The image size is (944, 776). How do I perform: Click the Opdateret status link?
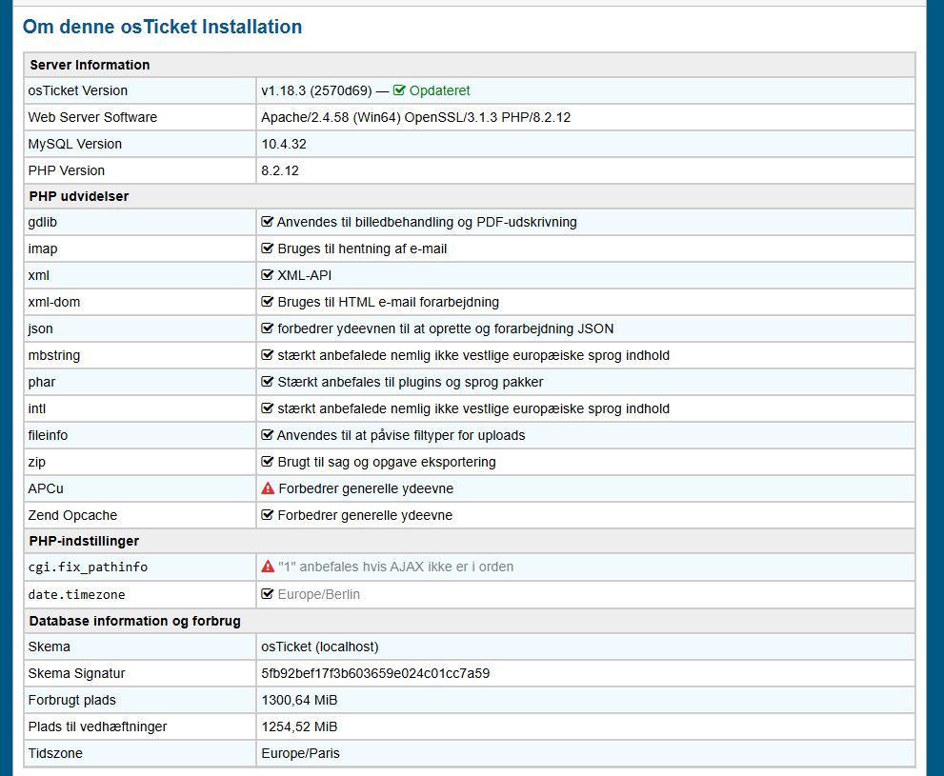(x=439, y=90)
